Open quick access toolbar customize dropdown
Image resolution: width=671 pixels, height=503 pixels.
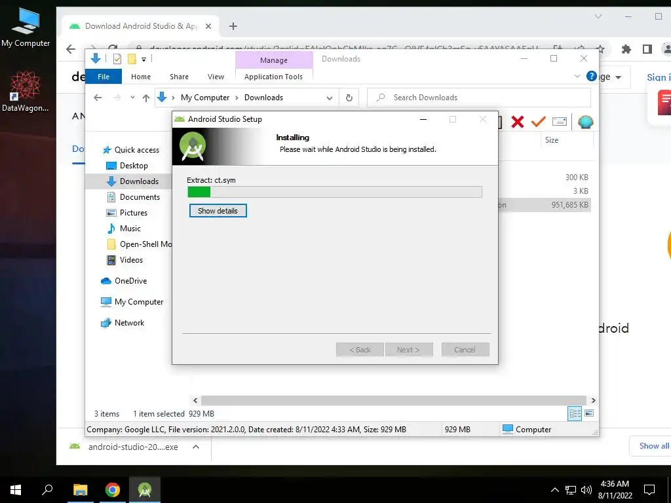[x=144, y=60]
